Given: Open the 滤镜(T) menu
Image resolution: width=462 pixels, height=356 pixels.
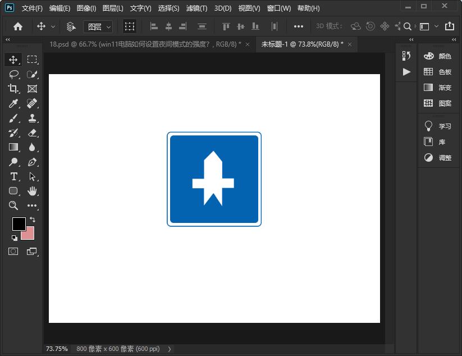Looking at the screenshot, I should point(196,8).
